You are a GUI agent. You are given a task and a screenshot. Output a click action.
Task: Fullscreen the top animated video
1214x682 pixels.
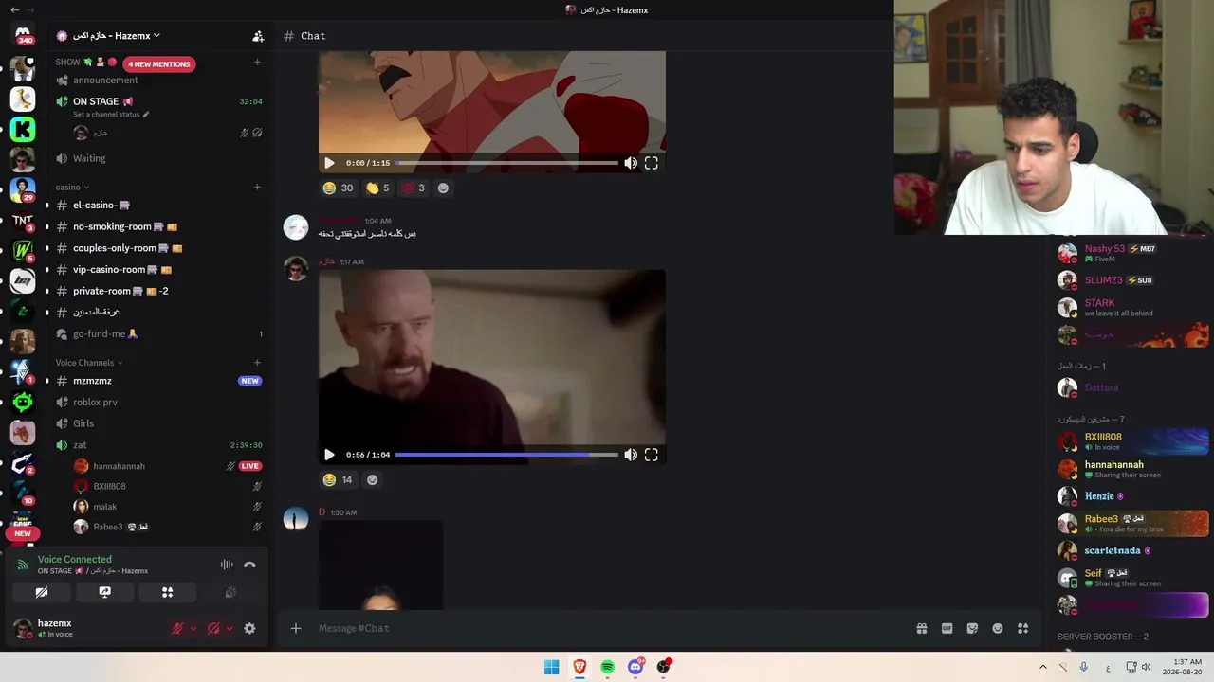pyautogui.click(x=652, y=163)
